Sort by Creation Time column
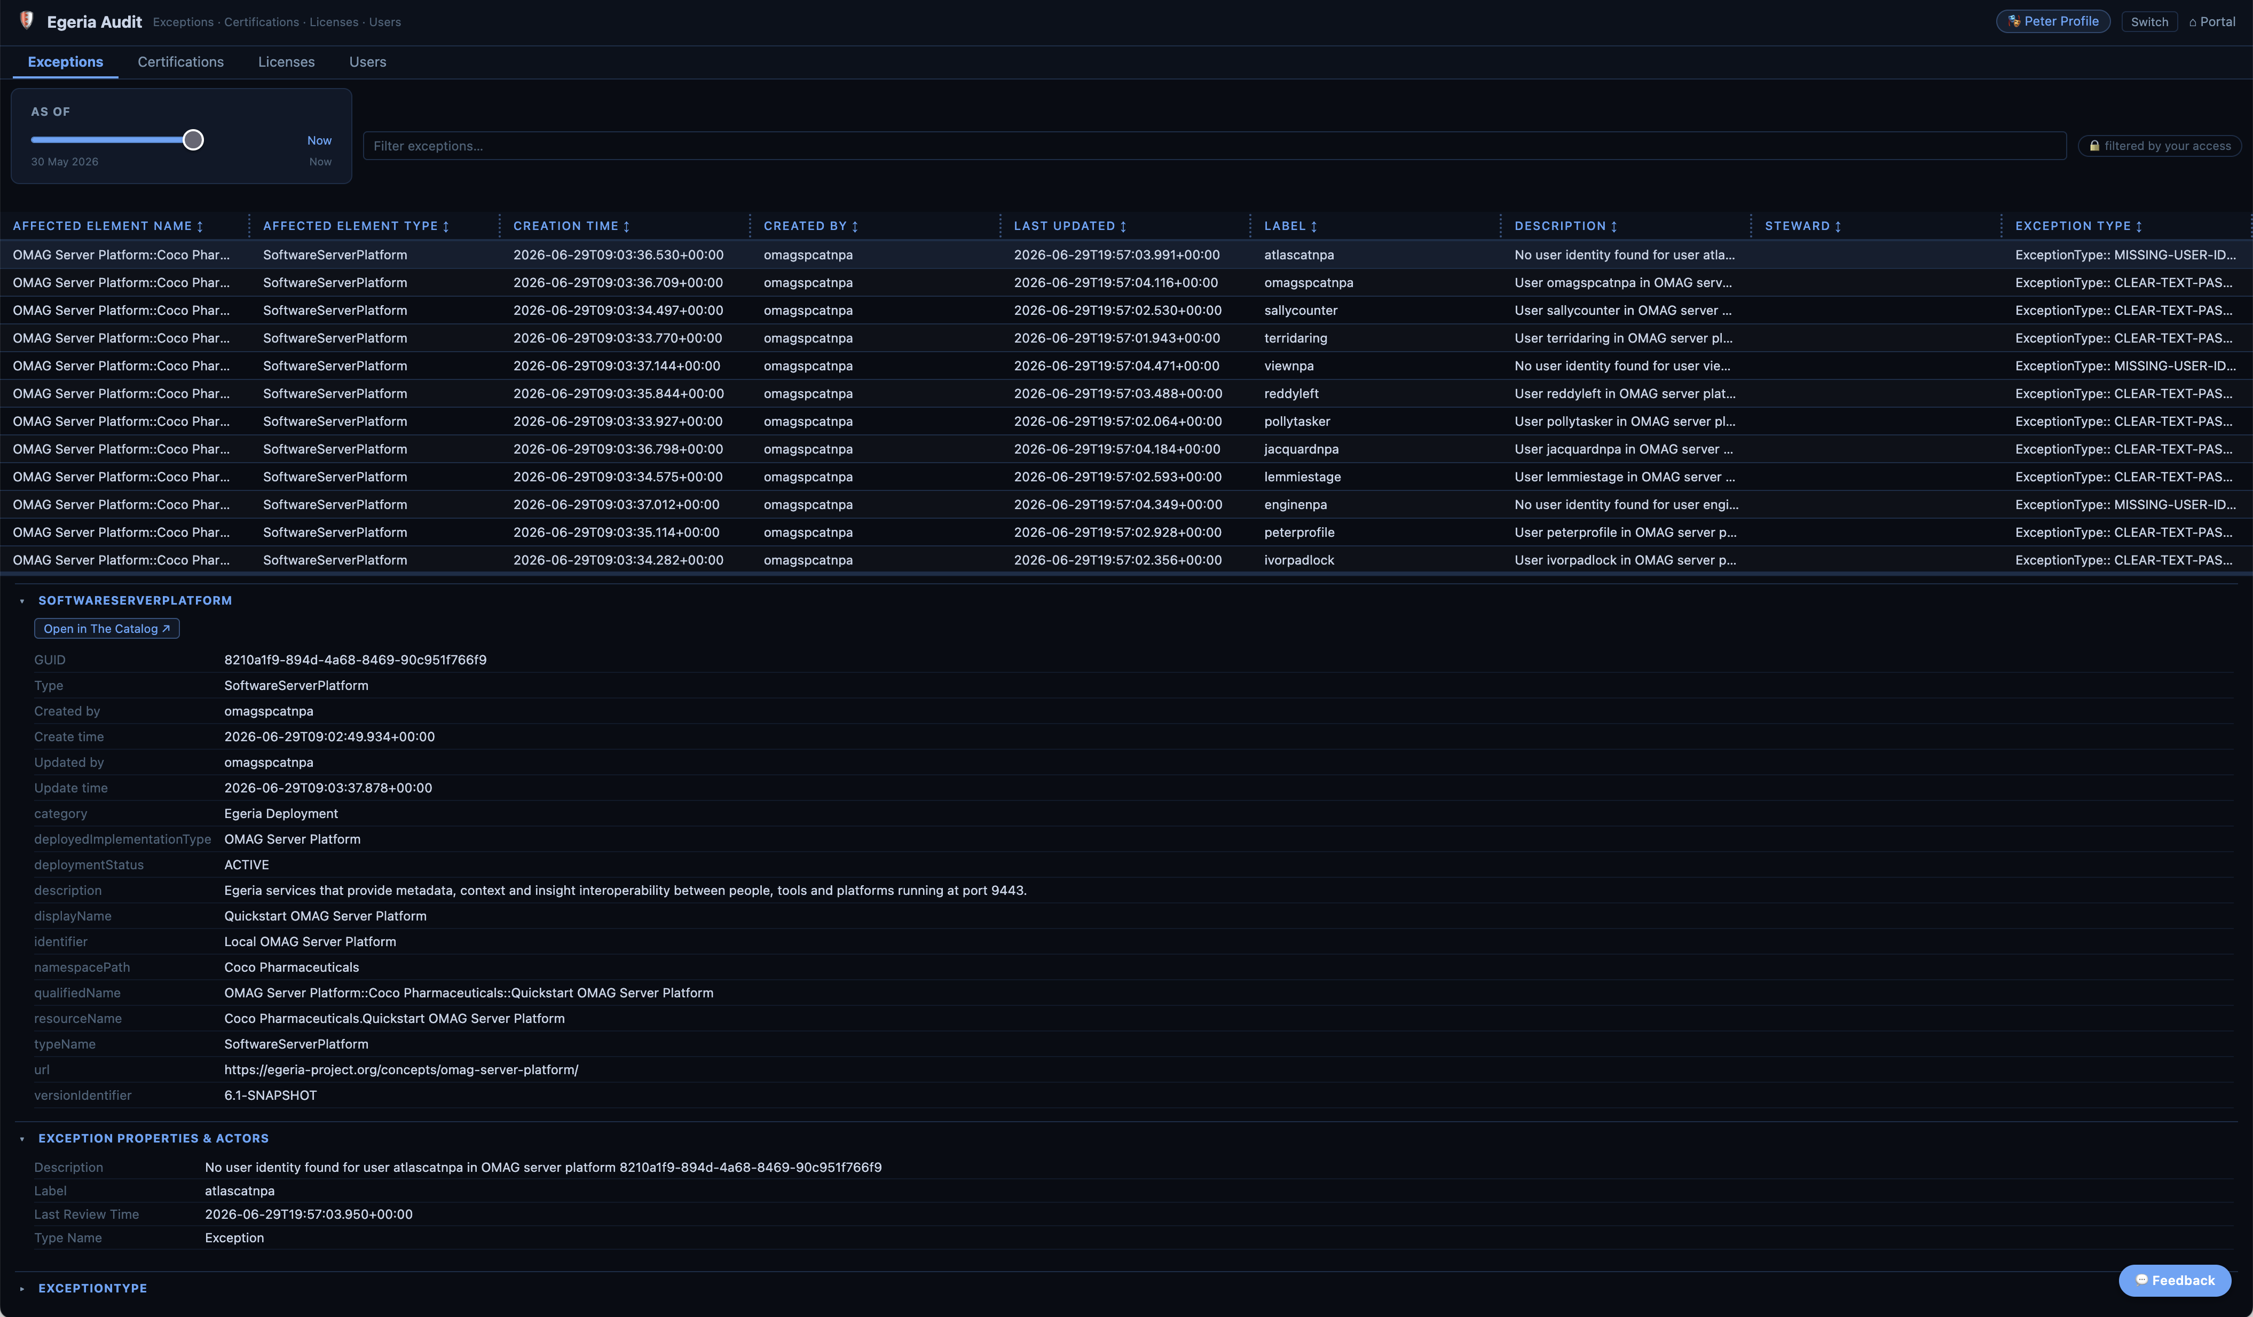 (571, 226)
